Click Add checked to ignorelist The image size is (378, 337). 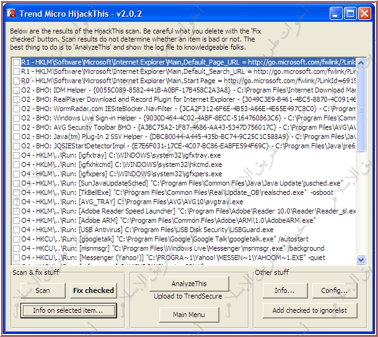(x=310, y=310)
